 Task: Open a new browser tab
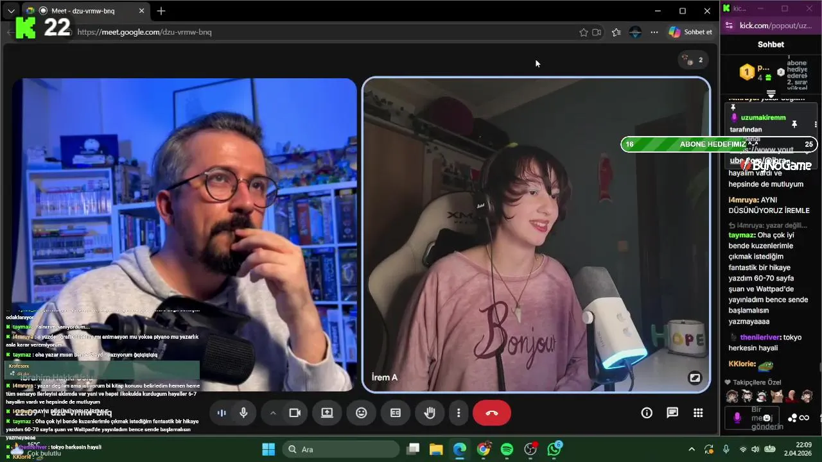click(x=161, y=11)
